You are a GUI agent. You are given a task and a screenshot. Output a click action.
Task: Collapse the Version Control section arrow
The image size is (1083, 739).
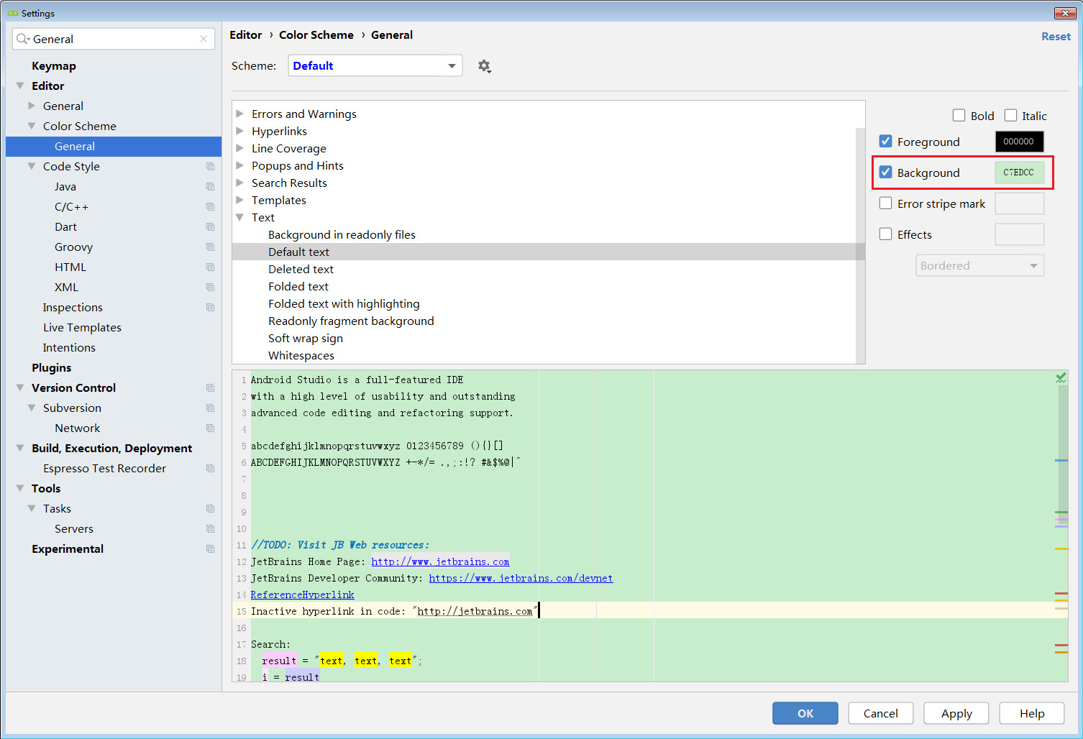pyautogui.click(x=20, y=387)
